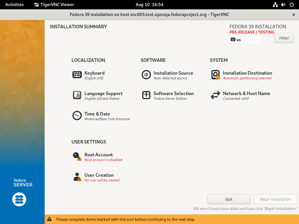Open Keyboard settings via keyboard icon
Image resolution: width=299 pixels, height=224 pixels.
(77, 75)
